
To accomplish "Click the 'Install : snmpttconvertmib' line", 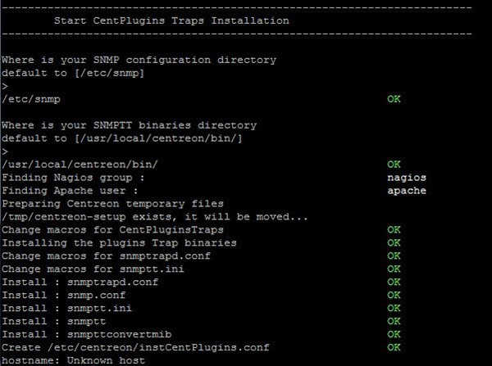I will [x=87, y=334].
